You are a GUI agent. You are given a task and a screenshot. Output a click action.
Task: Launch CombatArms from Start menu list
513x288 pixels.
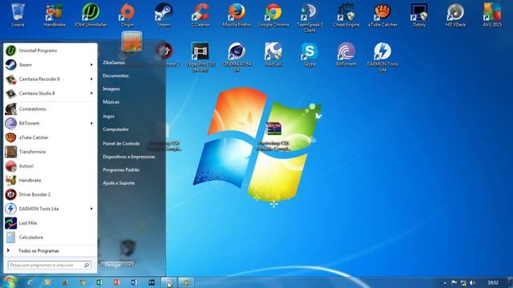(50, 109)
